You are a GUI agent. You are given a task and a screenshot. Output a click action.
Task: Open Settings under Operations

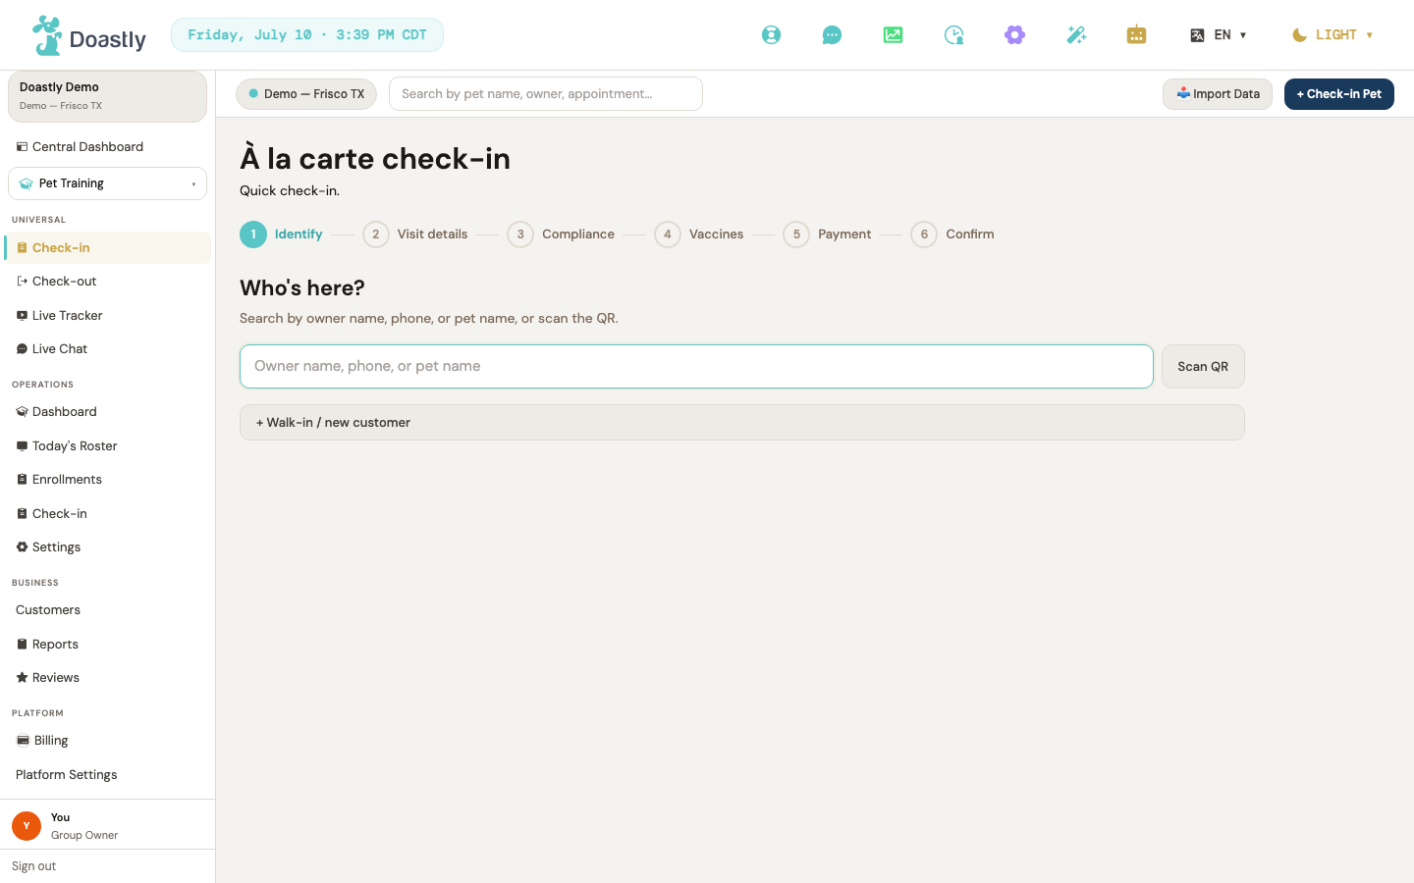point(108,546)
